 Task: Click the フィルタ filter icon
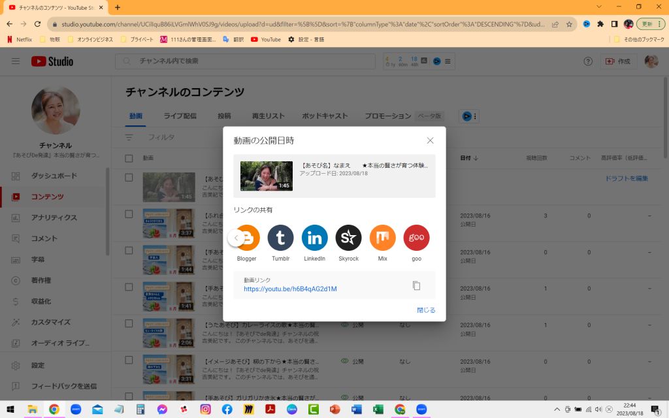pyautogui.click(x=129, y=137)
